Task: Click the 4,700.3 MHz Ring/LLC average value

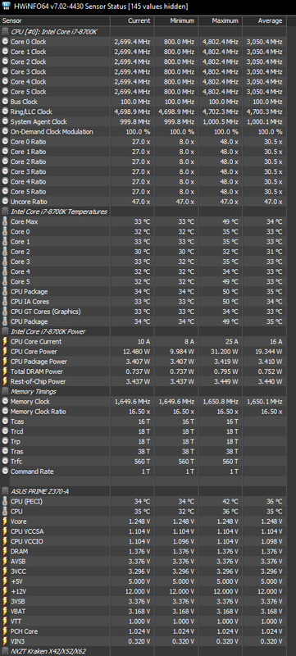Action: [265, 112]
